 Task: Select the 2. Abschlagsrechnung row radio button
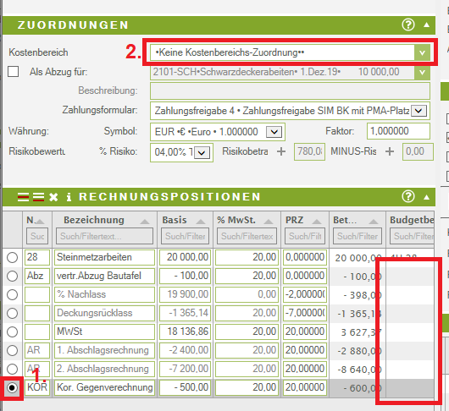[x=12, y=369]
